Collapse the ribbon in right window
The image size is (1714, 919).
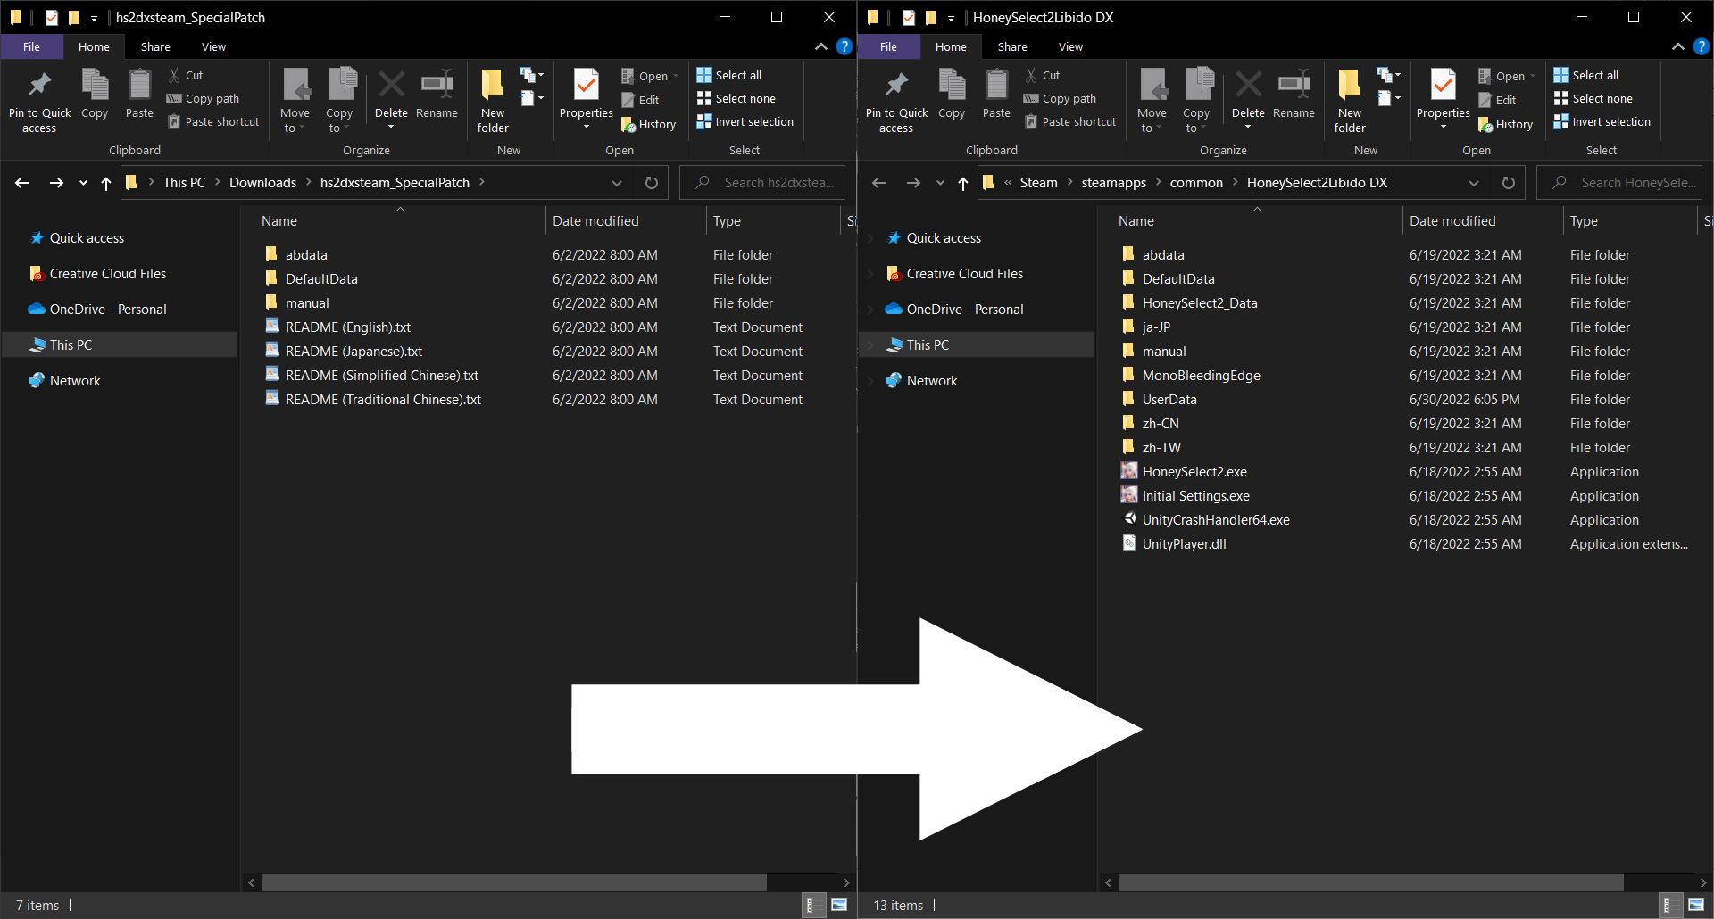click(1678, 46)
